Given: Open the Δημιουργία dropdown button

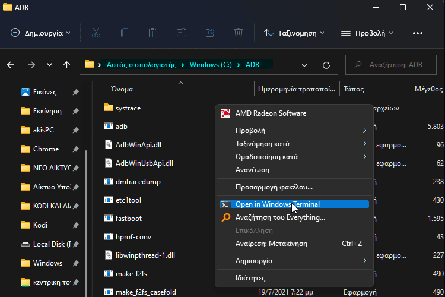Looking at the screenshot, I should point(41,33).
